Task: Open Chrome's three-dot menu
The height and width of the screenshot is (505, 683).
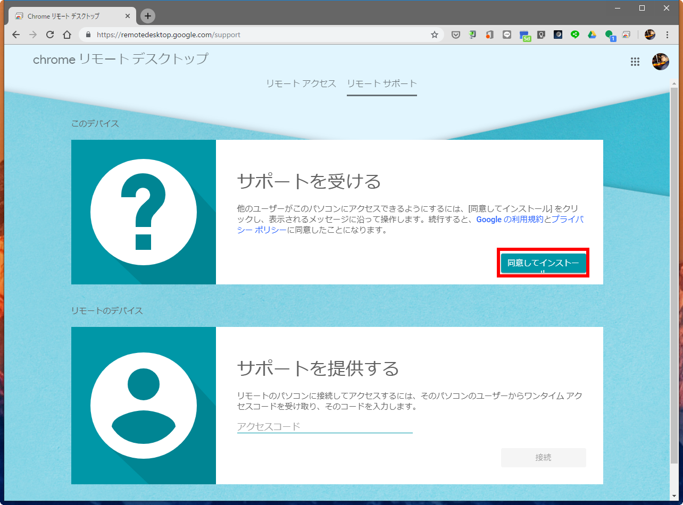Action: coord(668,35)
